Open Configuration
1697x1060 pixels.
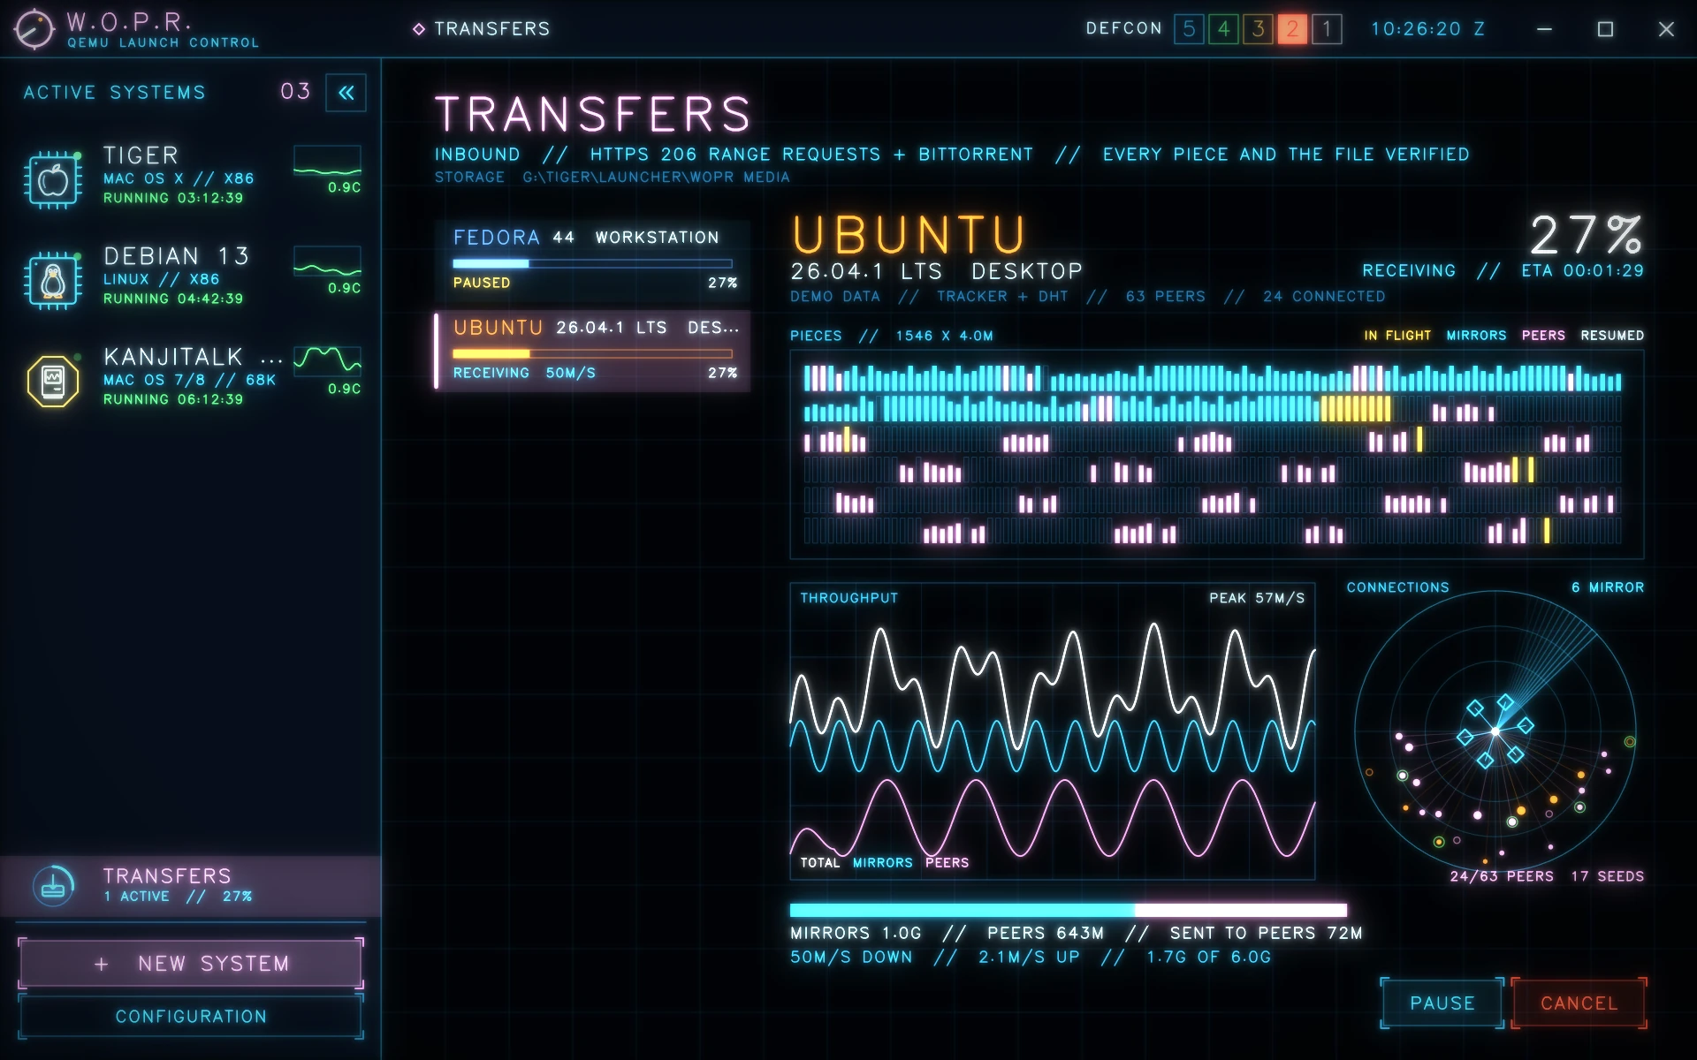191,1017
